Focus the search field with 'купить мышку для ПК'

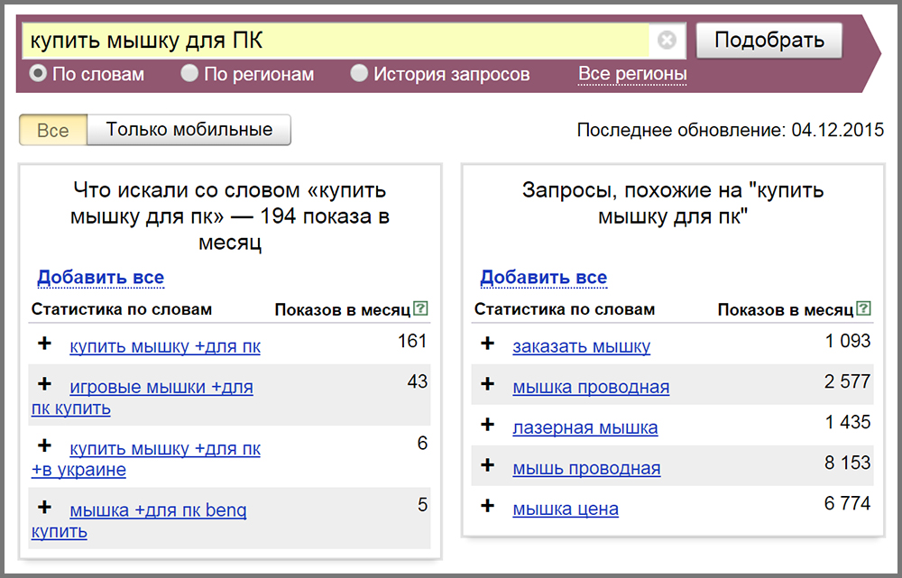[334, 41]
